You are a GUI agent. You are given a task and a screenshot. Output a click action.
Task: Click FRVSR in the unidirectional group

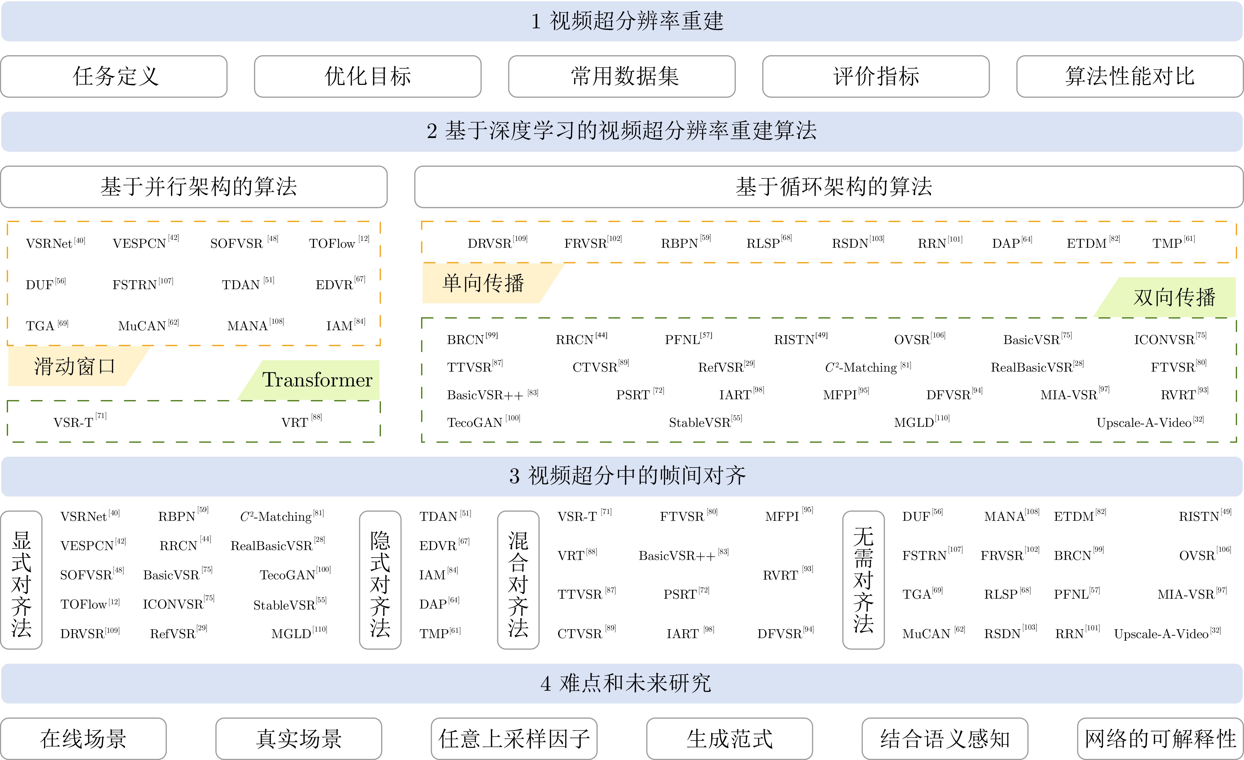pos(593,242)
